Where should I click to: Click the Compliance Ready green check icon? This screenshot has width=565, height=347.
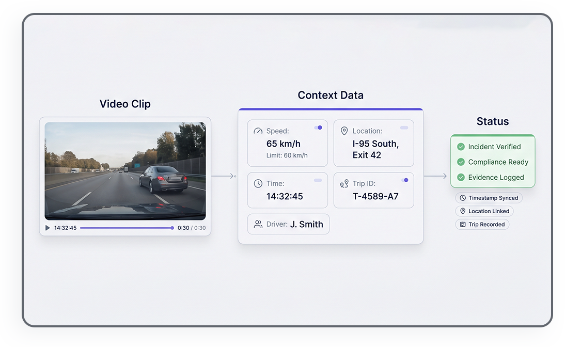tap(461, 162)
